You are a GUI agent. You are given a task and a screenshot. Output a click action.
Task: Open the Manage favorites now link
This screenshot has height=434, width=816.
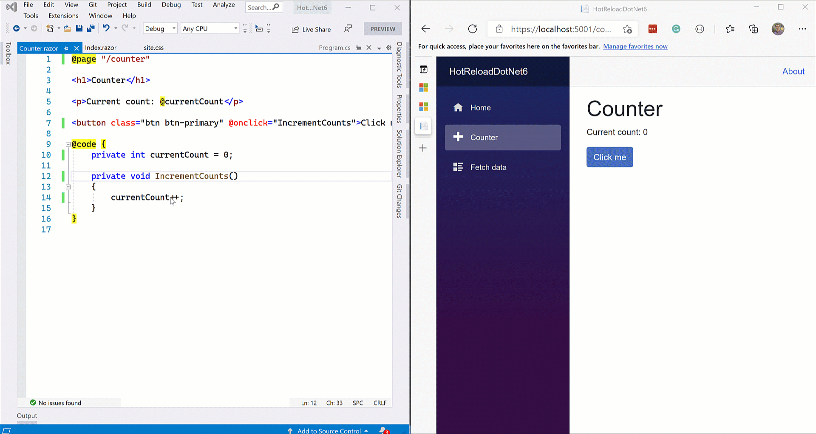(x=635, y=46)
